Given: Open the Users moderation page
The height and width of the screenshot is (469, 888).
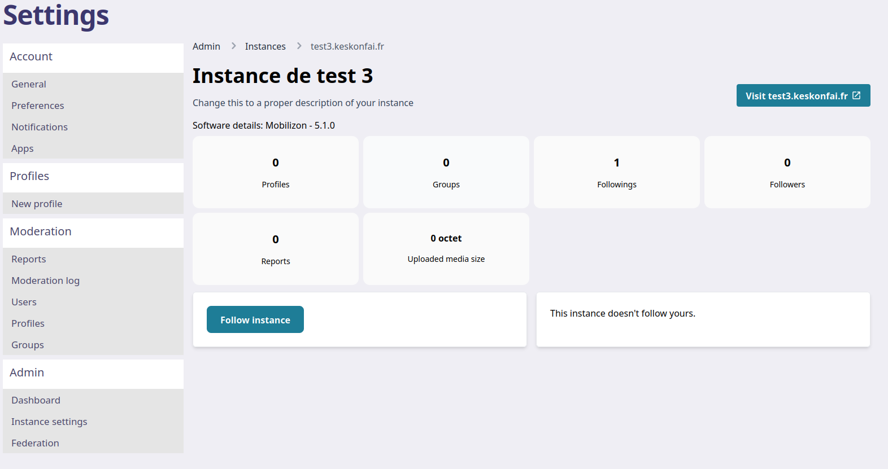Looking at the screenshot, I should click(x=24, y=302).
